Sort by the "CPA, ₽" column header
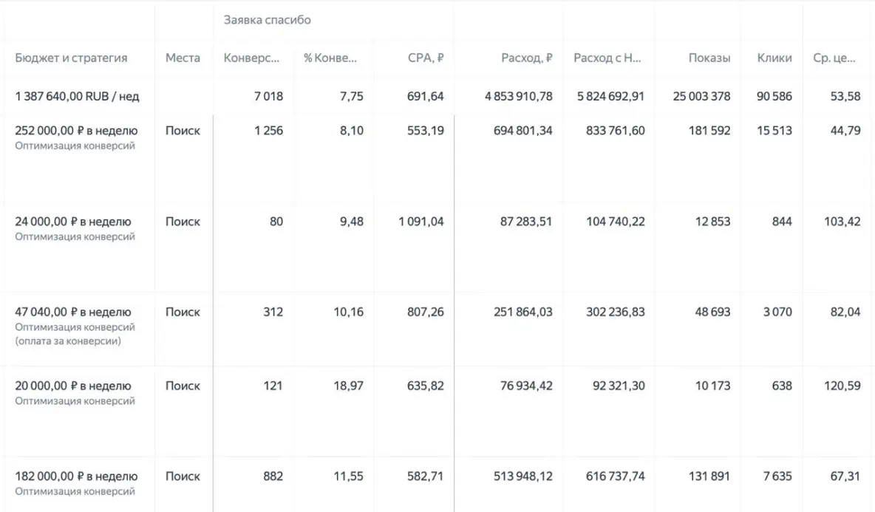The height and width of the screenshot is (512, 875). click(426, 58)
